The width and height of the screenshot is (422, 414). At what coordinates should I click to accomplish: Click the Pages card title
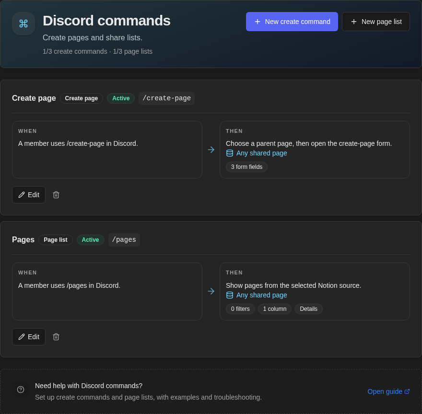pos(23,239)
